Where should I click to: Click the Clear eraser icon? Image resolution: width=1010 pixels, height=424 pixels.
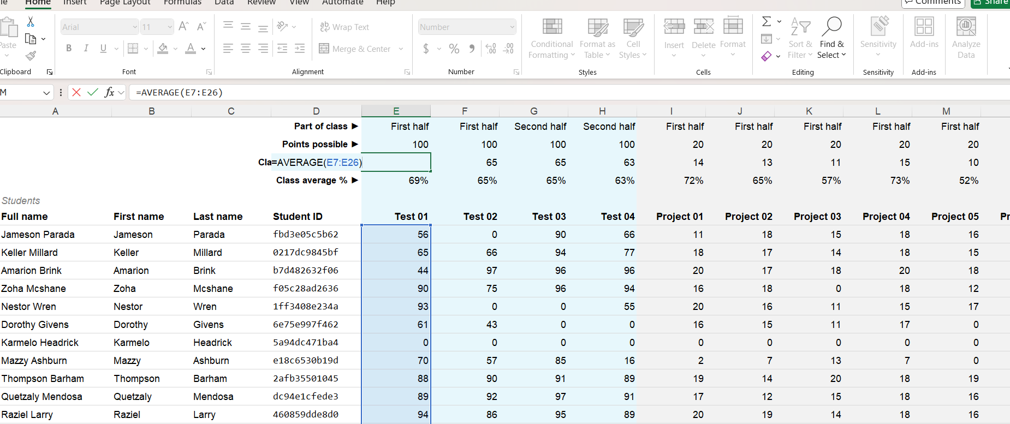pos(767,56)
